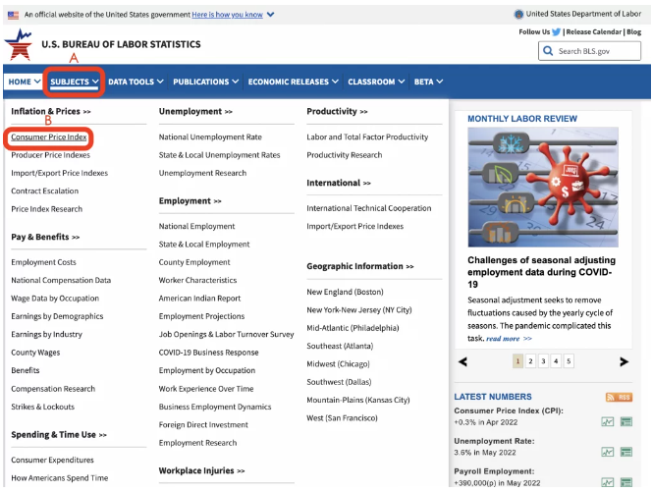The width and height of the screenshot is (652, 492).
Task: Open Workplace Injuries section heading
Action: 201,470
